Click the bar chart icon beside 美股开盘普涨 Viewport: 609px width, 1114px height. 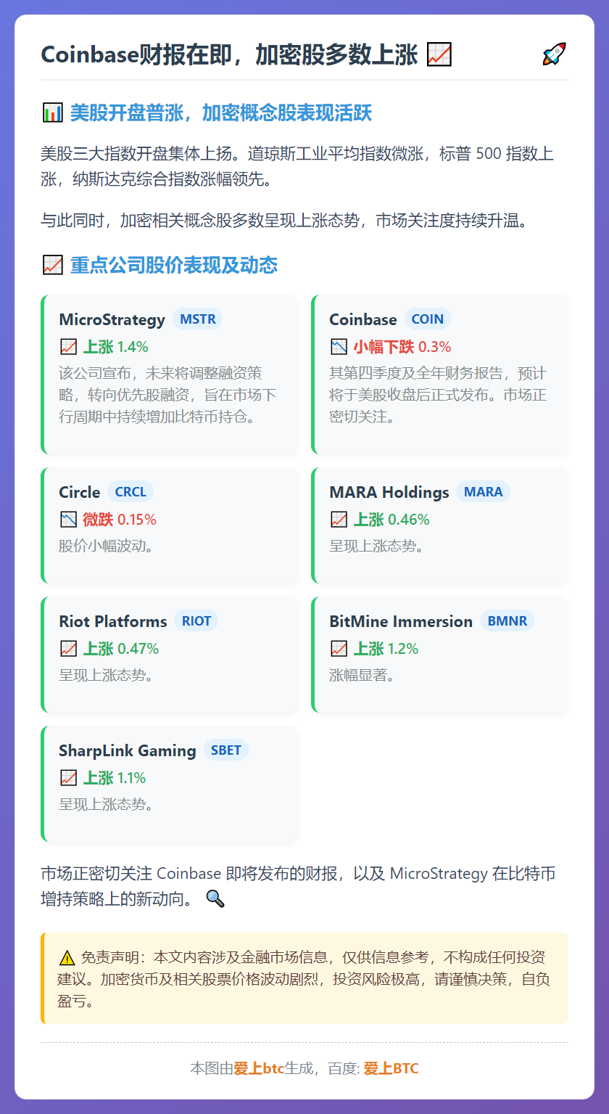tap(52, 113)
